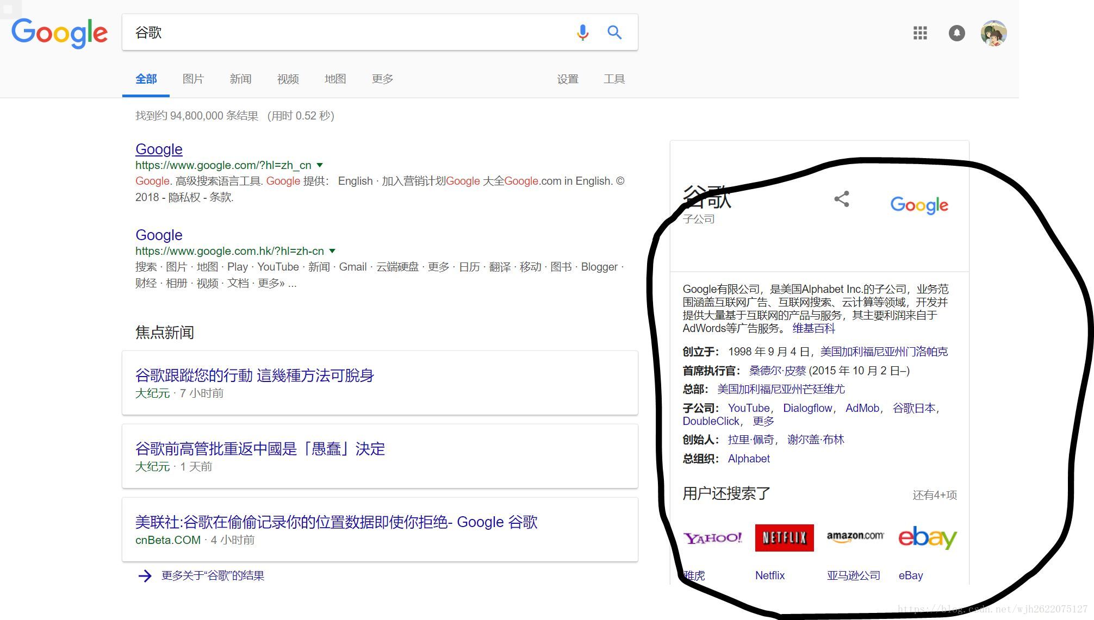The width and height of the screenshot is (1094, 620).
Task: Open the eBay text link
Action: (911, 575)
